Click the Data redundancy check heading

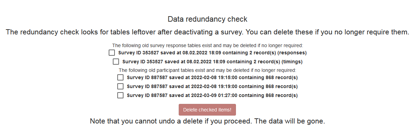coord(207,19)
